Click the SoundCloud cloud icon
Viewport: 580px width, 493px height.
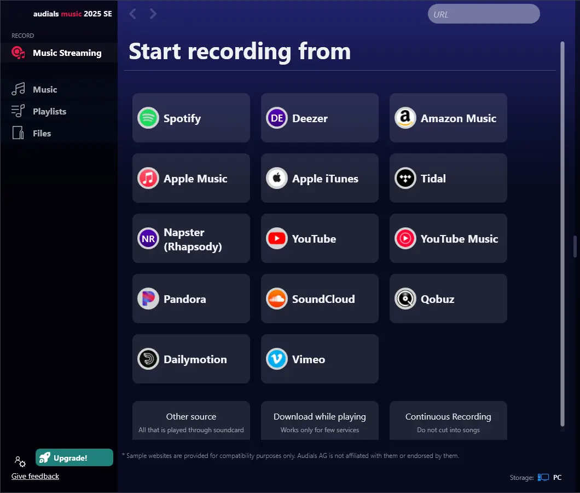(277, 299)
